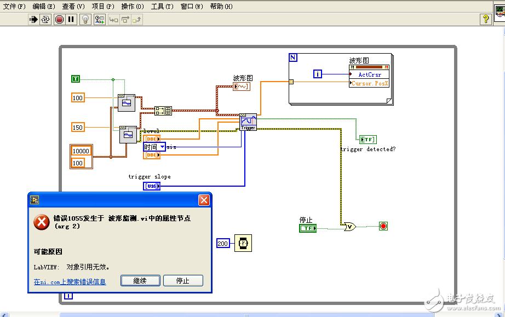The height and width of the screenshot is (317, 505).
Task: Open the 窗口(W) menu
Action: click(192, 7)
